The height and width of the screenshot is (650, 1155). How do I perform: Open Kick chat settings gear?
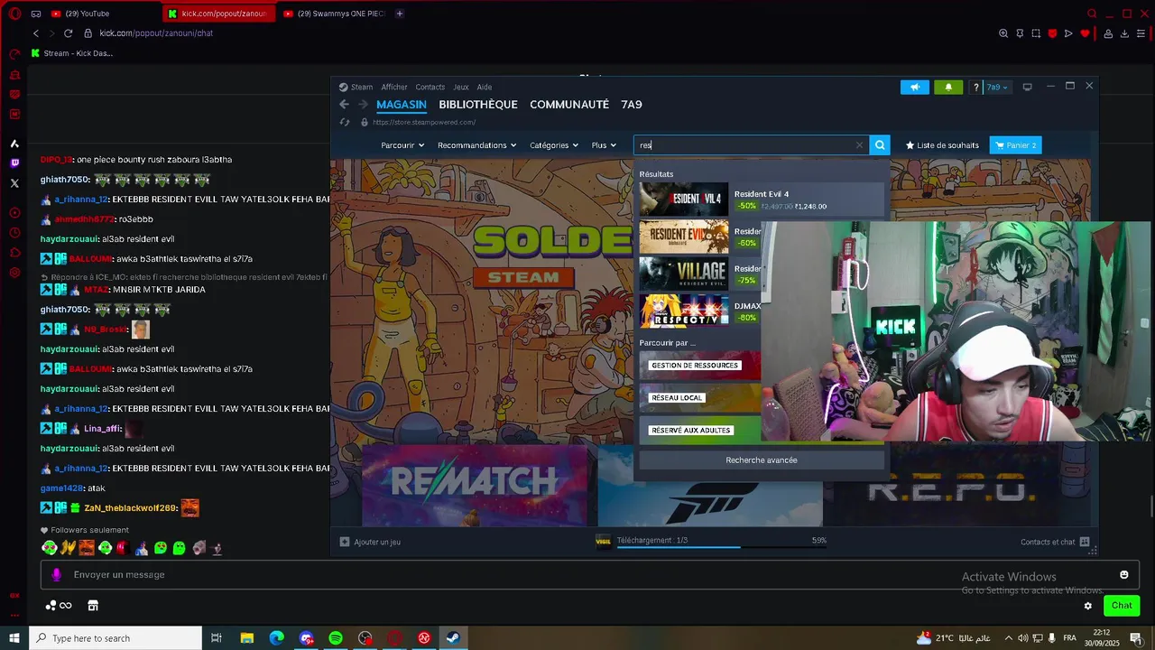click(1088, 606)
